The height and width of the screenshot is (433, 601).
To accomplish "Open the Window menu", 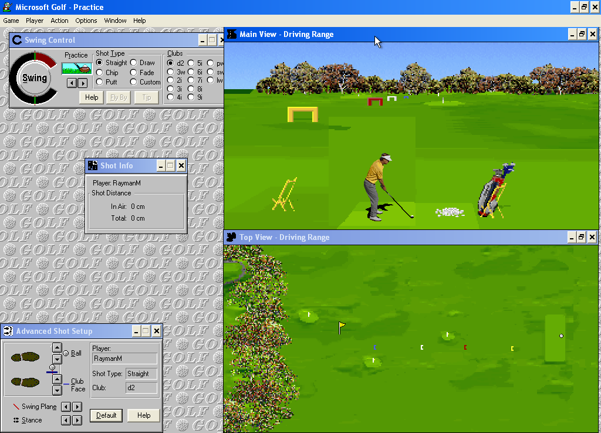I will click(x=116, y=21).
